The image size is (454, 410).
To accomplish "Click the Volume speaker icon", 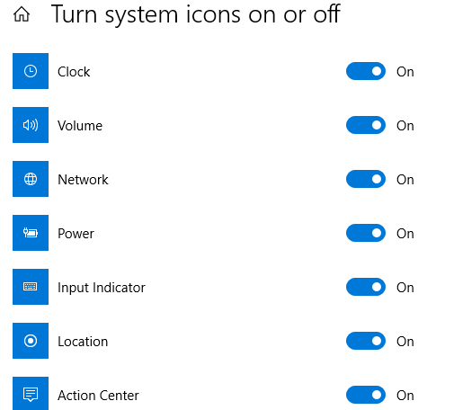I will [x=31, y=125].
